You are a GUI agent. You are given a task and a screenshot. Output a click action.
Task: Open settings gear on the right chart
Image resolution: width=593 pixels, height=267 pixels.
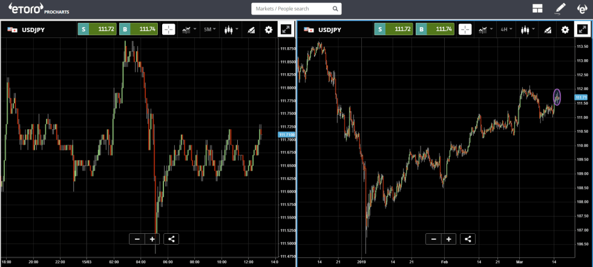(565, 30)
